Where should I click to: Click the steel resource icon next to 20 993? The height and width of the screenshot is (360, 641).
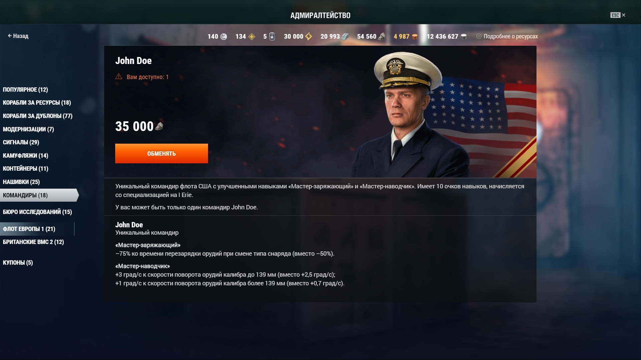coord(345,36)
